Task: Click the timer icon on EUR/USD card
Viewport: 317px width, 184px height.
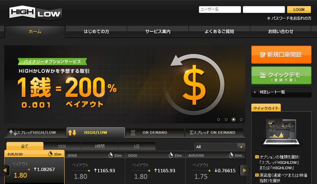Action: pyautogui.click(x=50, y=154)
